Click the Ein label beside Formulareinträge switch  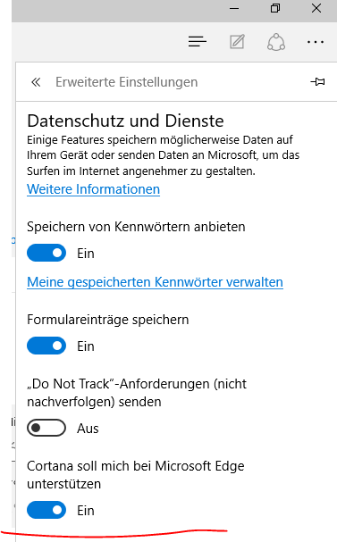coord(86,346)
